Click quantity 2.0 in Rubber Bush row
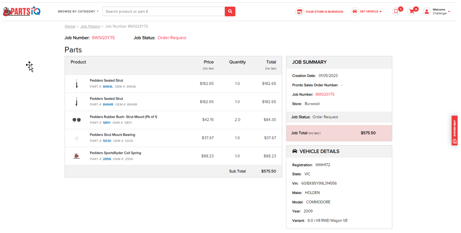The image size is (461, 233). [238, 120]
